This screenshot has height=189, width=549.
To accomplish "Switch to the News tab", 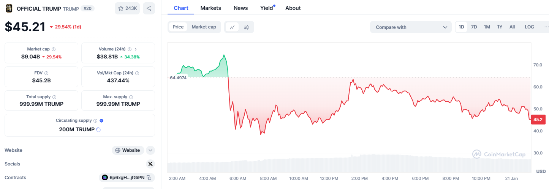I will (x=240, y=8).
